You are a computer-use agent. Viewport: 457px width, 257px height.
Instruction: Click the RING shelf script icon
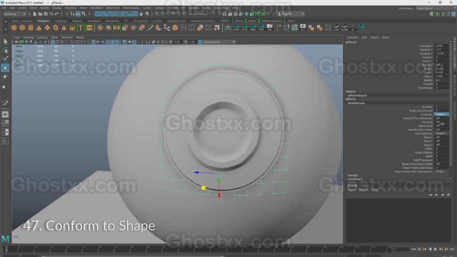point(253,28)
